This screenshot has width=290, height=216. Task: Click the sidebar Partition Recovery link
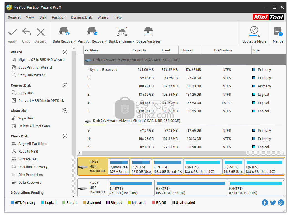coord(33,167)
